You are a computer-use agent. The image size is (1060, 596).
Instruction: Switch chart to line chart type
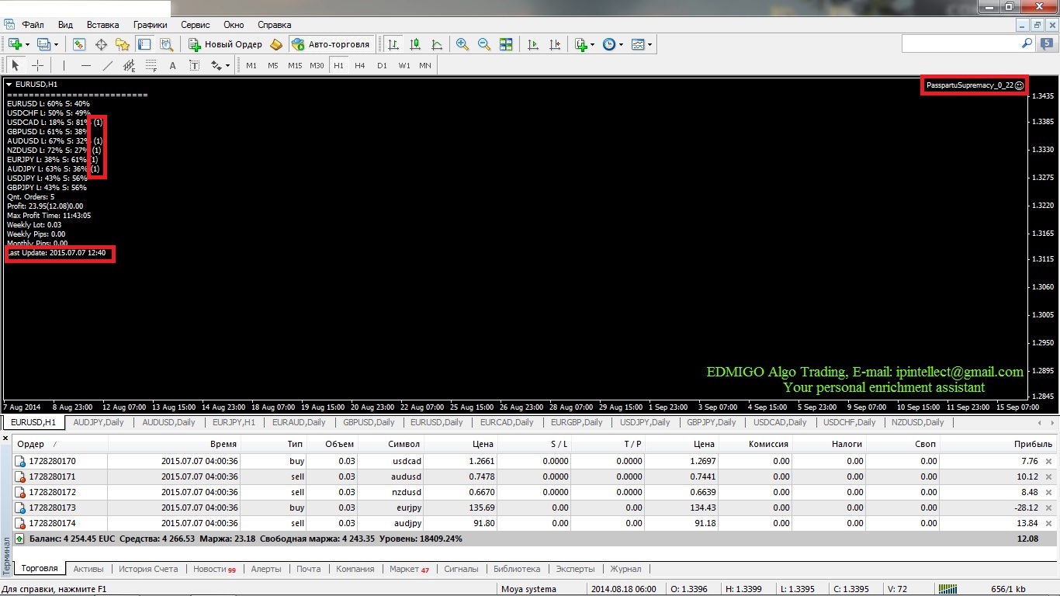click(437, 44)
